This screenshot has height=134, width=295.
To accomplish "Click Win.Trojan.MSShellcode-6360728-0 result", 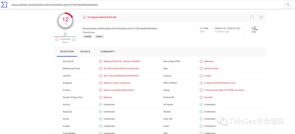I will point(121,76).
